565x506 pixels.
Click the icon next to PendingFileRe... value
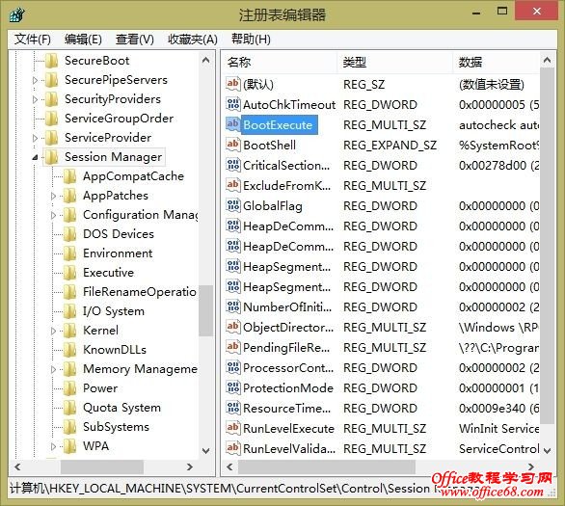pos(232,347)
